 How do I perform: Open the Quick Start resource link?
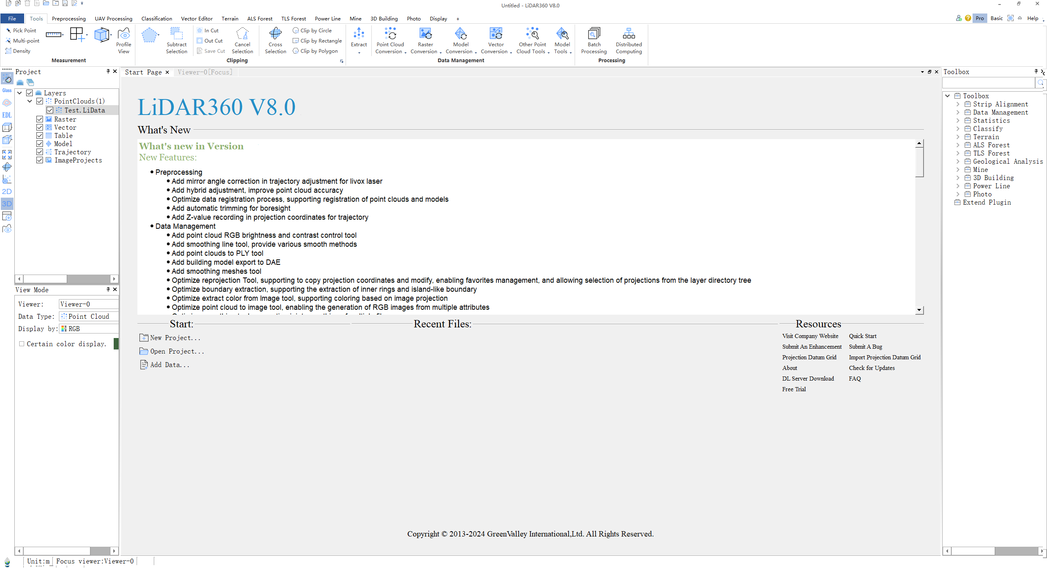tap(863, 336)
